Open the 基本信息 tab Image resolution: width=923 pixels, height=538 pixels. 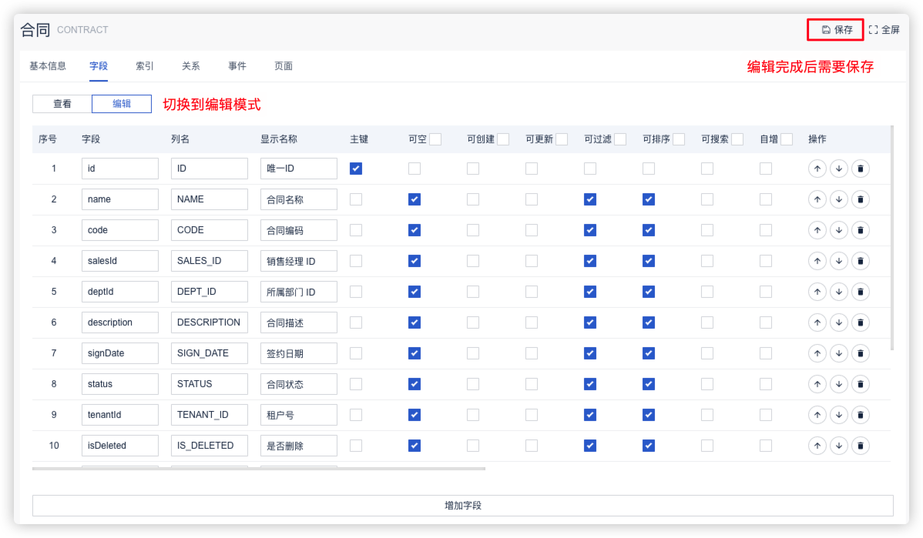click(x=48, y=66)
